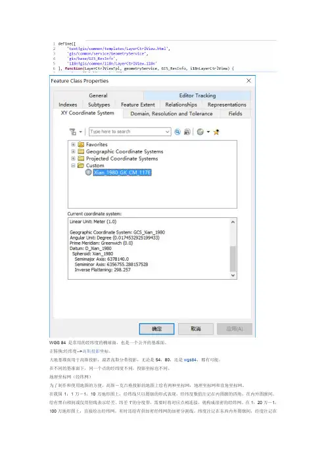Expand the Projected Coordinate Systems node
326x462 pixels.
(73, 159)
